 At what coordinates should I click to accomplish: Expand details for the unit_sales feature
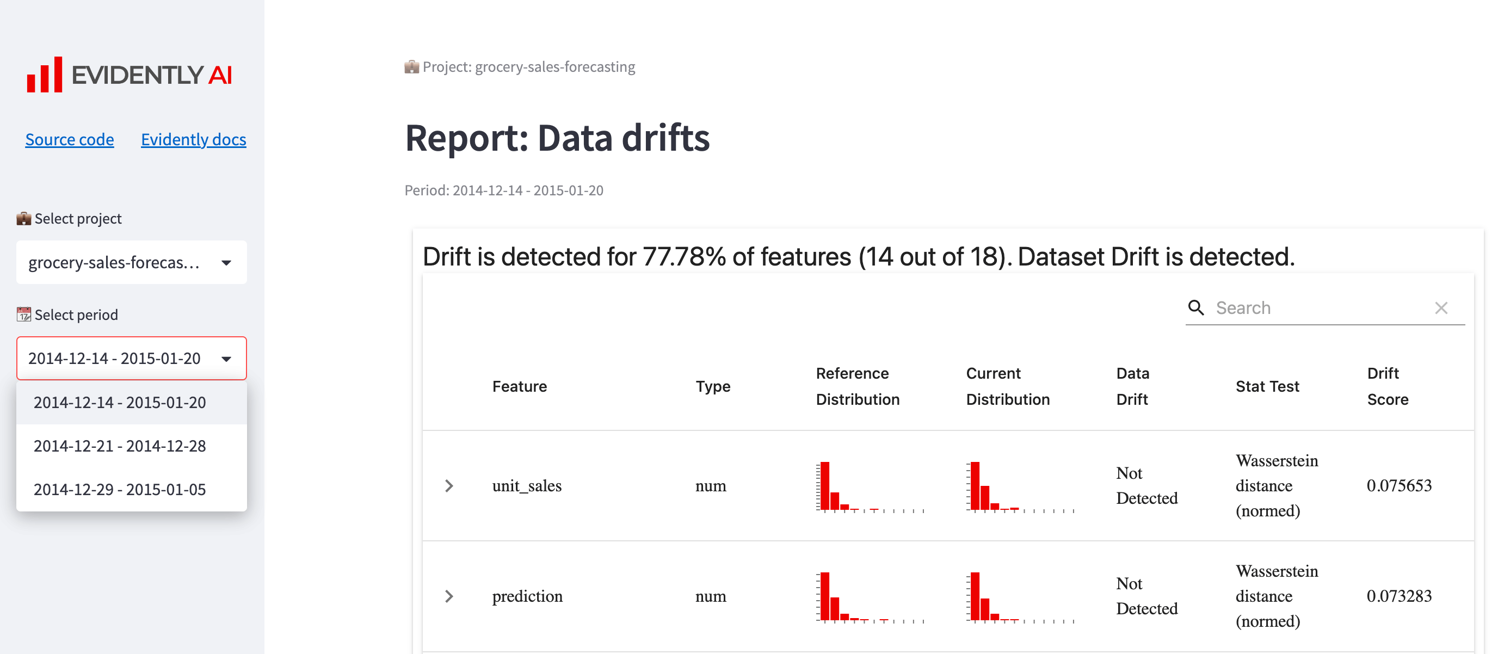[449, 485]
